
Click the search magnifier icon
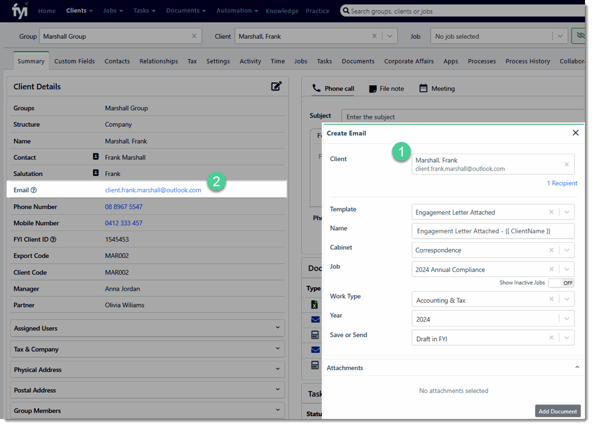(x=345, y=10)
